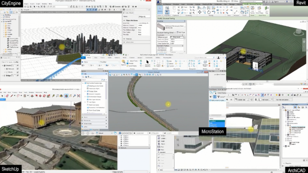Switch to MicroStation Home ribbon tab
The image size is (308, 173).
[x=89, y=58]
